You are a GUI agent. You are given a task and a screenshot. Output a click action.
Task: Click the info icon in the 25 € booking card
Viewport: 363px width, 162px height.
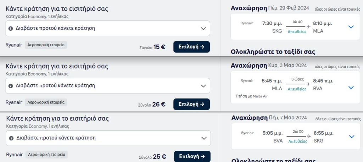[x=11, y=138]
